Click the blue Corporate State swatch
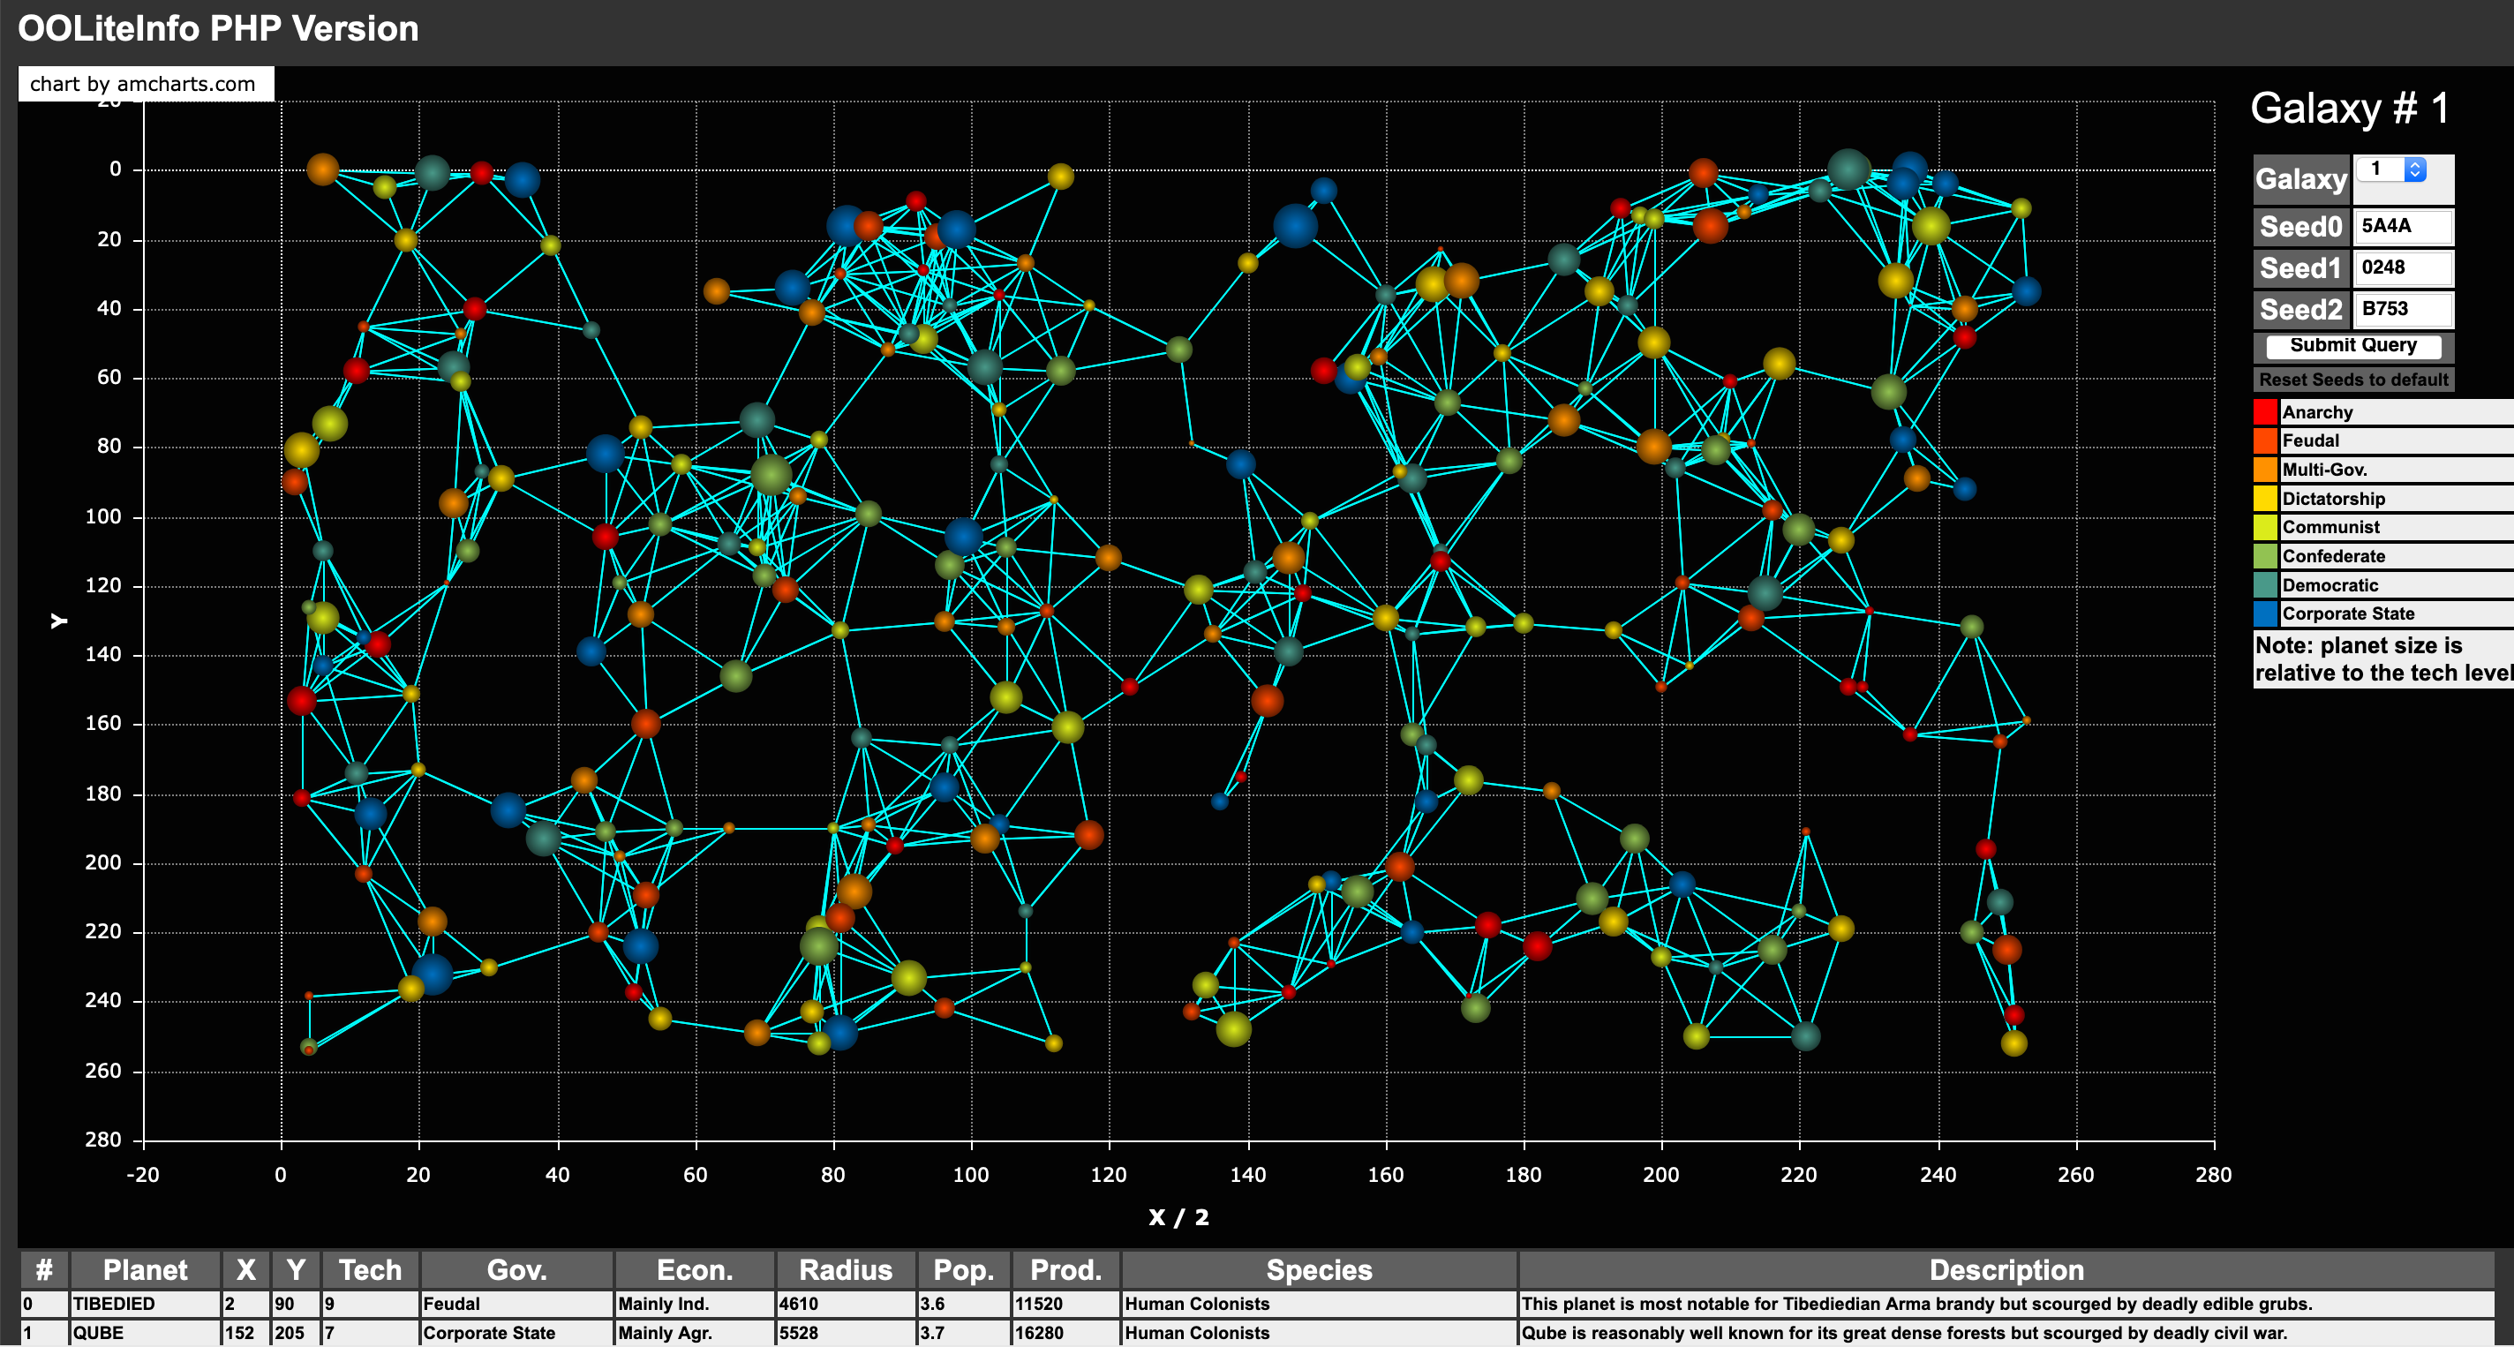The image size is (2514, 1347). click(2265, 614)
